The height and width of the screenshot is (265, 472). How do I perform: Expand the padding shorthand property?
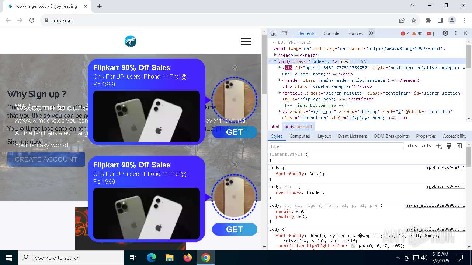(x=300, y=216)
